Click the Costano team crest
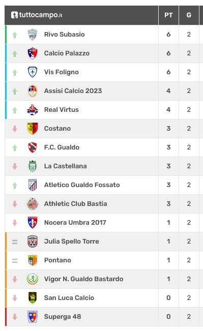Viewport: 203px width, 331px height. point(33,128)
